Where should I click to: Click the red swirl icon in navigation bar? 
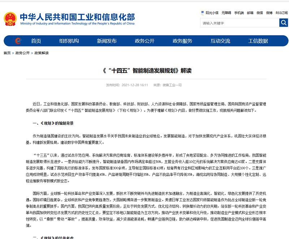(x=18, y=41)
